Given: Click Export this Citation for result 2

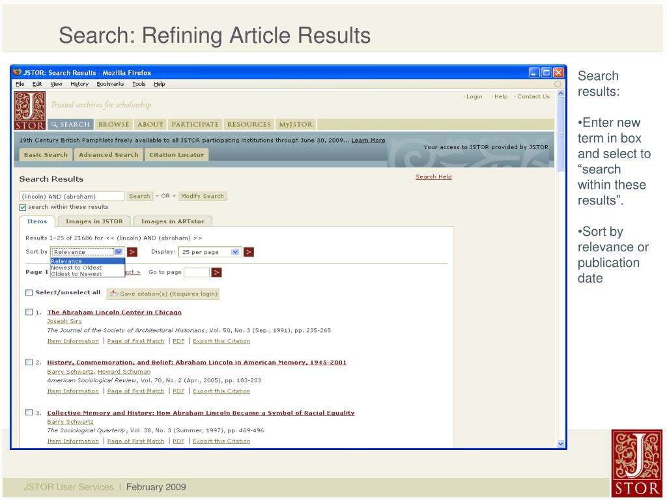Looking at the screenshot, I should [221, 391].
